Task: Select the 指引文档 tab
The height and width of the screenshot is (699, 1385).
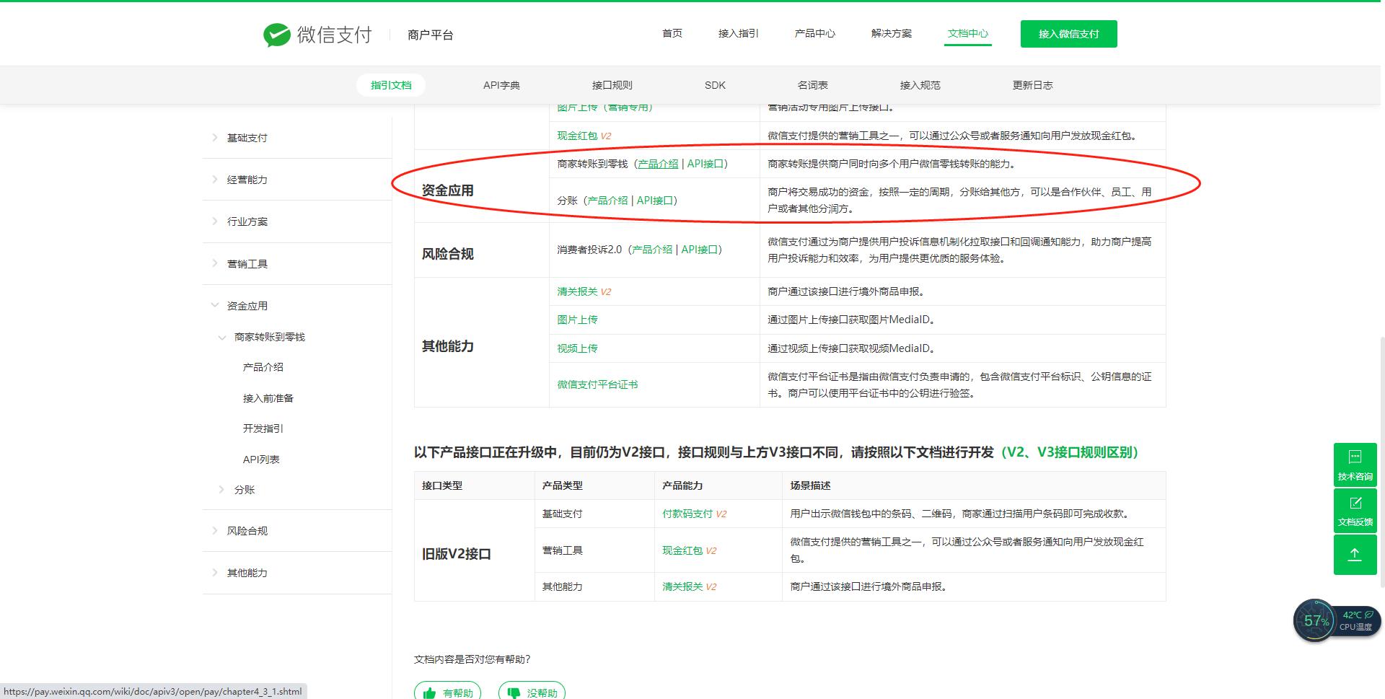Action: click(x=391, y=85)
